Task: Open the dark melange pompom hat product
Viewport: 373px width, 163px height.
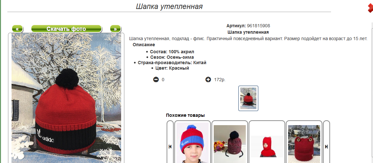Action: coord(229,142)
